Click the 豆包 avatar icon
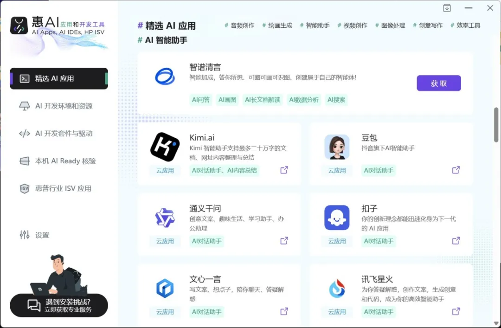 coord(337,147)
